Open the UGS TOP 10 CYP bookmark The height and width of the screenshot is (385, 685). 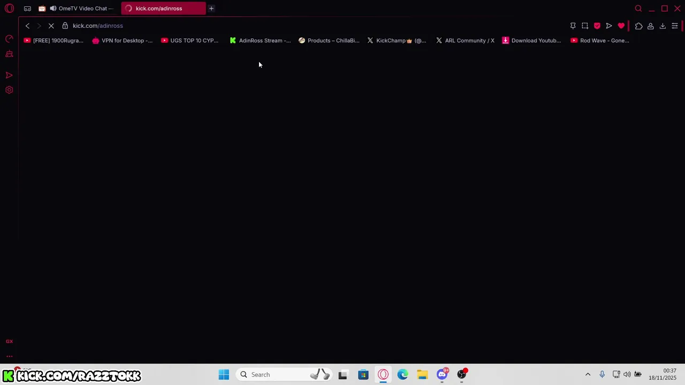pos(190,41)
